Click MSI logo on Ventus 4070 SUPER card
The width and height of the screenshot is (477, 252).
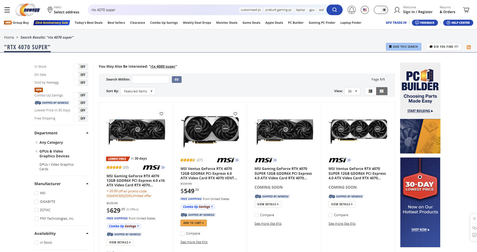[340, 160]
